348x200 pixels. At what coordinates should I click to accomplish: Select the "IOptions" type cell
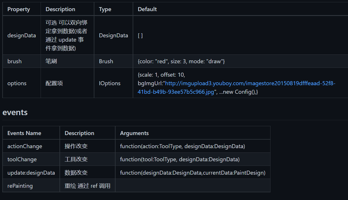(x=110, y=83)
